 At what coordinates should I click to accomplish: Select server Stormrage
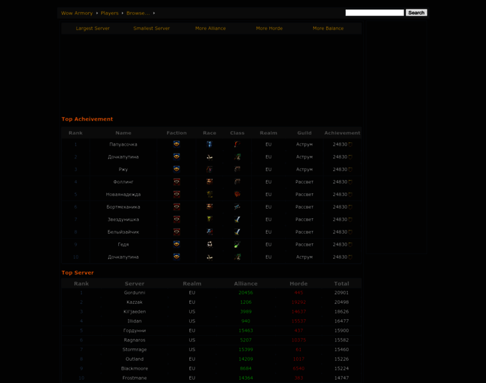pyautogui.click(x=134, y=350)
